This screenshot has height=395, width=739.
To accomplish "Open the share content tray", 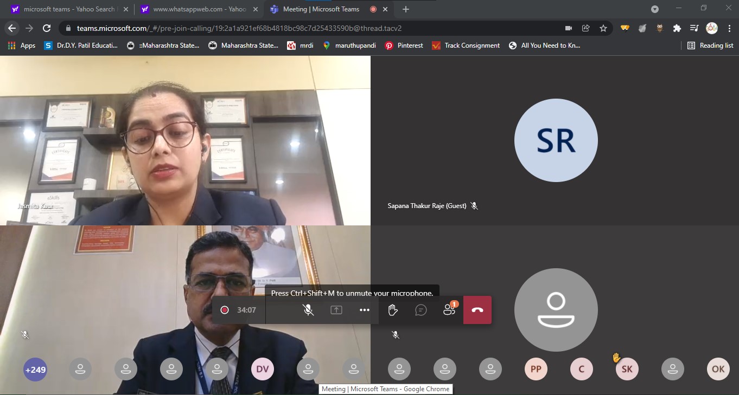I will pos(336,310).
